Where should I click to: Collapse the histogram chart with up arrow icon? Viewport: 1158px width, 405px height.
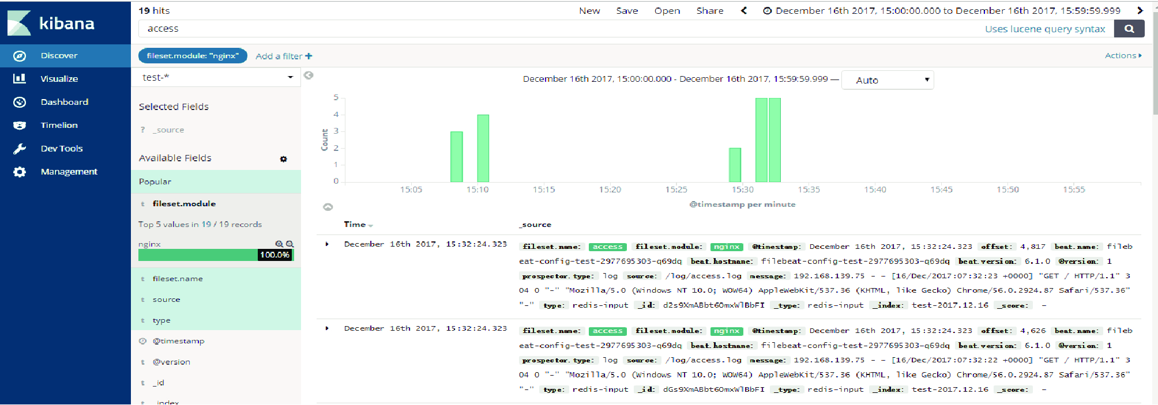coord(328,207)
